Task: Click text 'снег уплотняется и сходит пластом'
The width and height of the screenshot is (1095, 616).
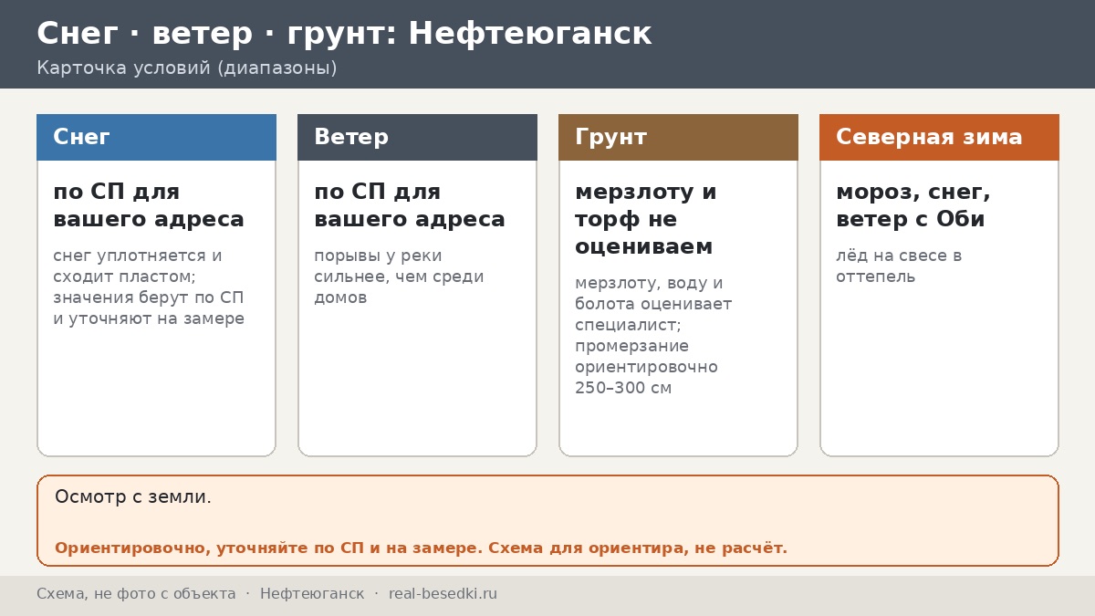Action: click(138, 266)
